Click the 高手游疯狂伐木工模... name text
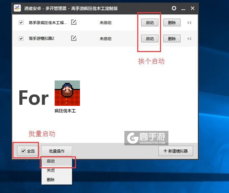This screenshot has height=193, width=229. (x=48, y=23)
